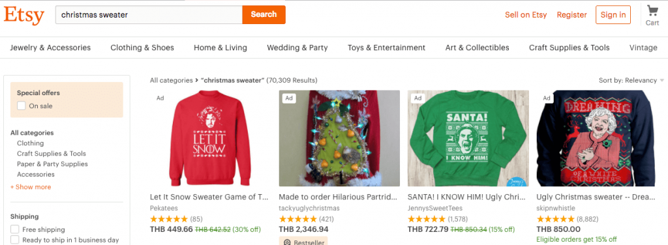Open the green SANTA! I KNOW HIM sweater image
The image size is (668, 245).
point(468,138)
